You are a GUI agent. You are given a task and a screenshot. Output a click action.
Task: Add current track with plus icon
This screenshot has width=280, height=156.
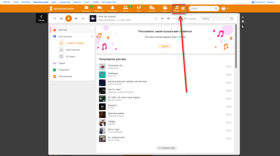click(x=156, y=19)
